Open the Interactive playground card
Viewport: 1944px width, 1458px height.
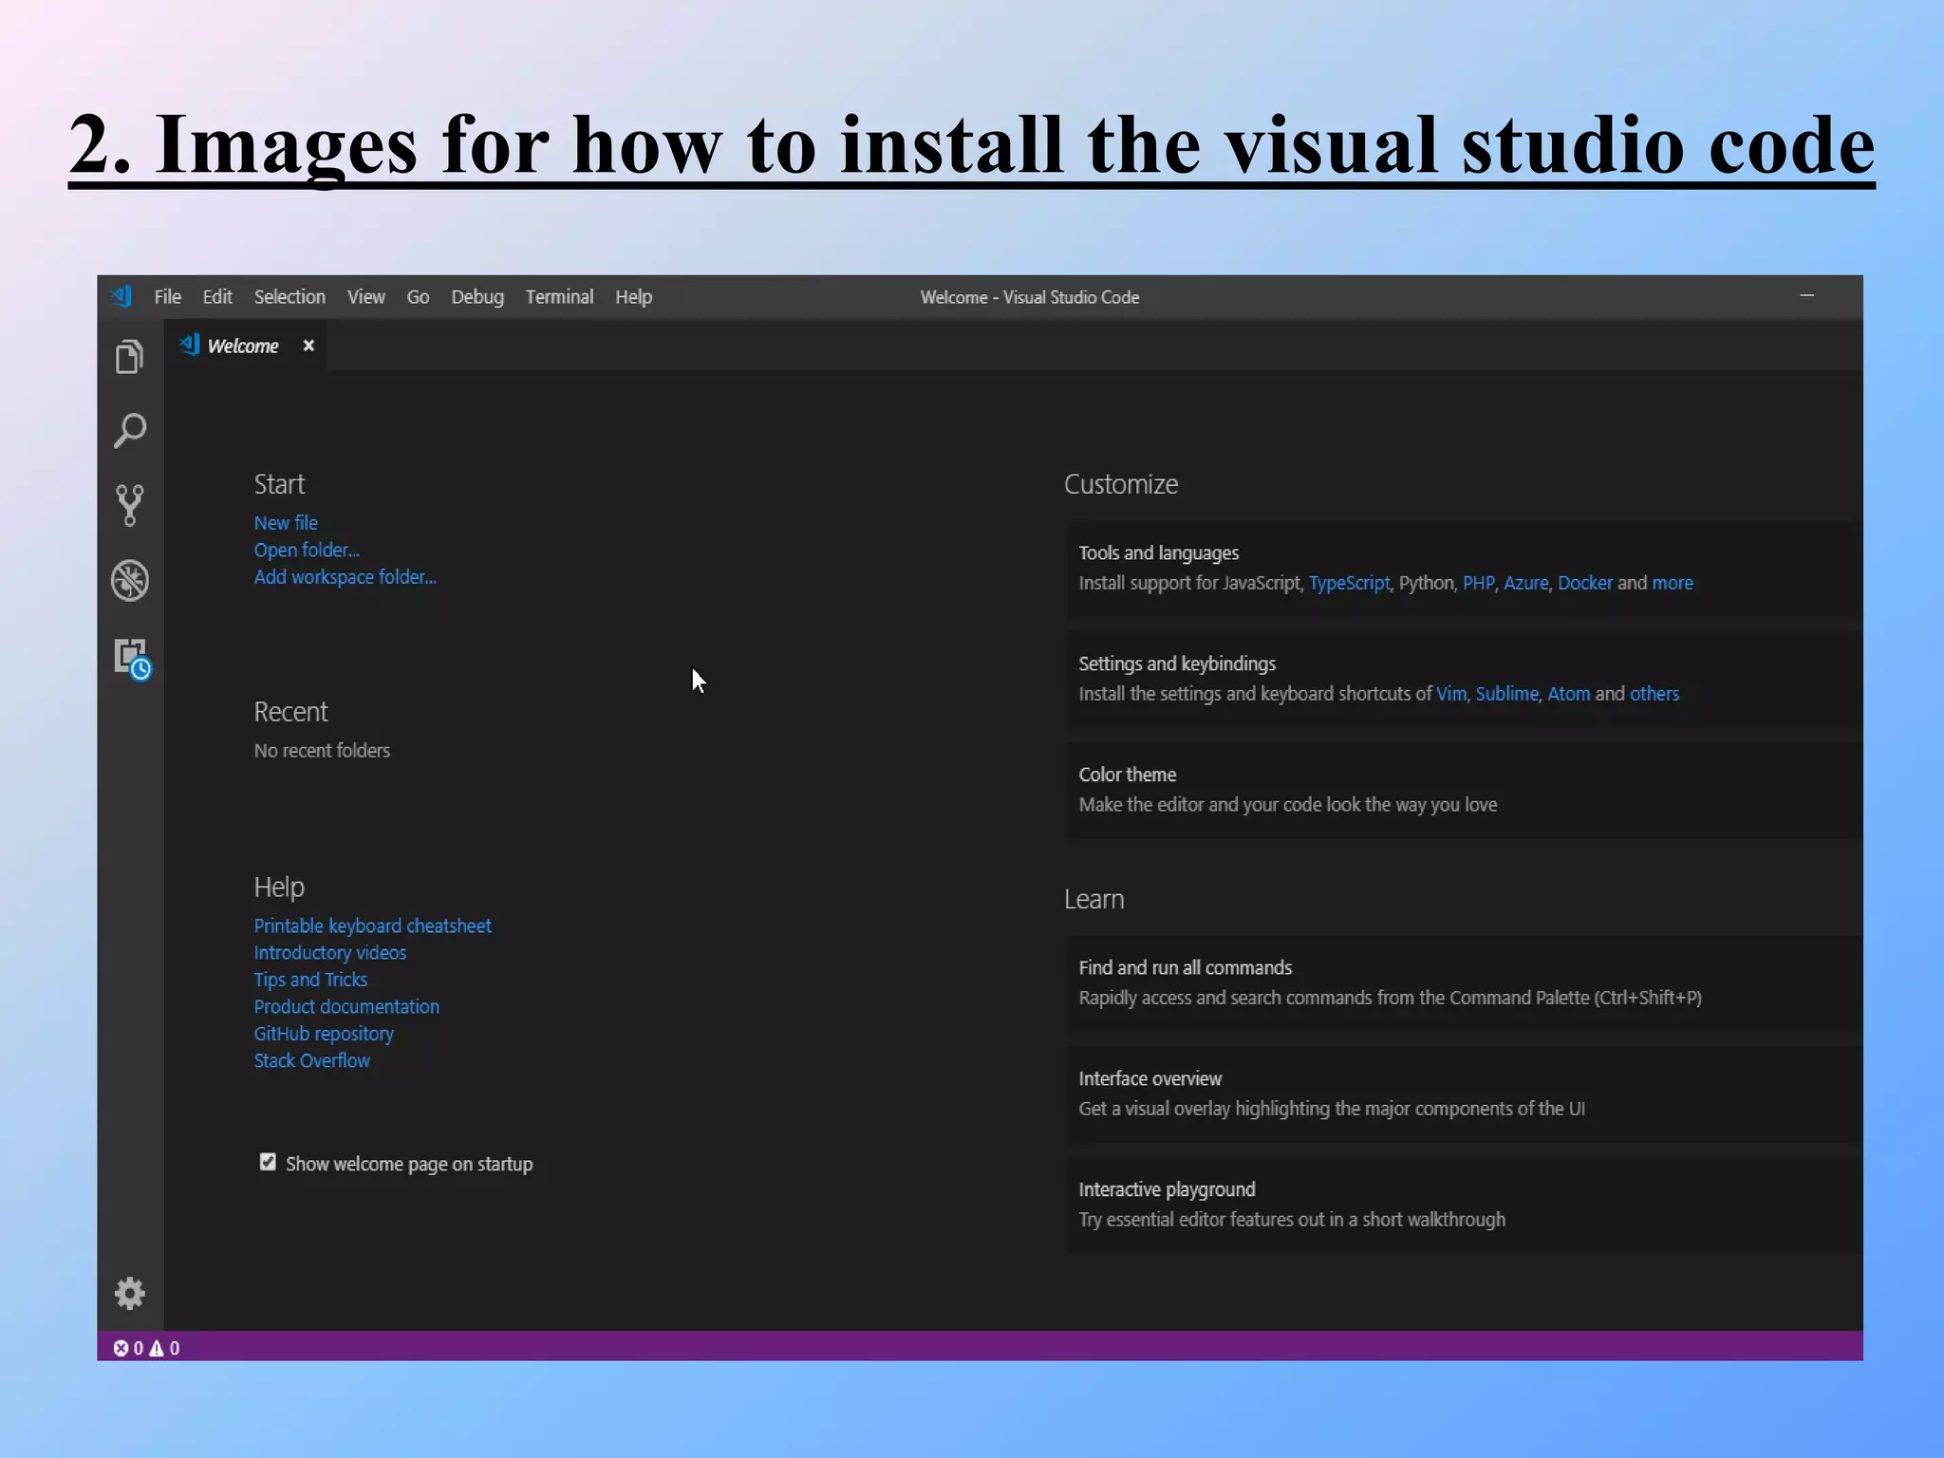coord(1464,1205)
